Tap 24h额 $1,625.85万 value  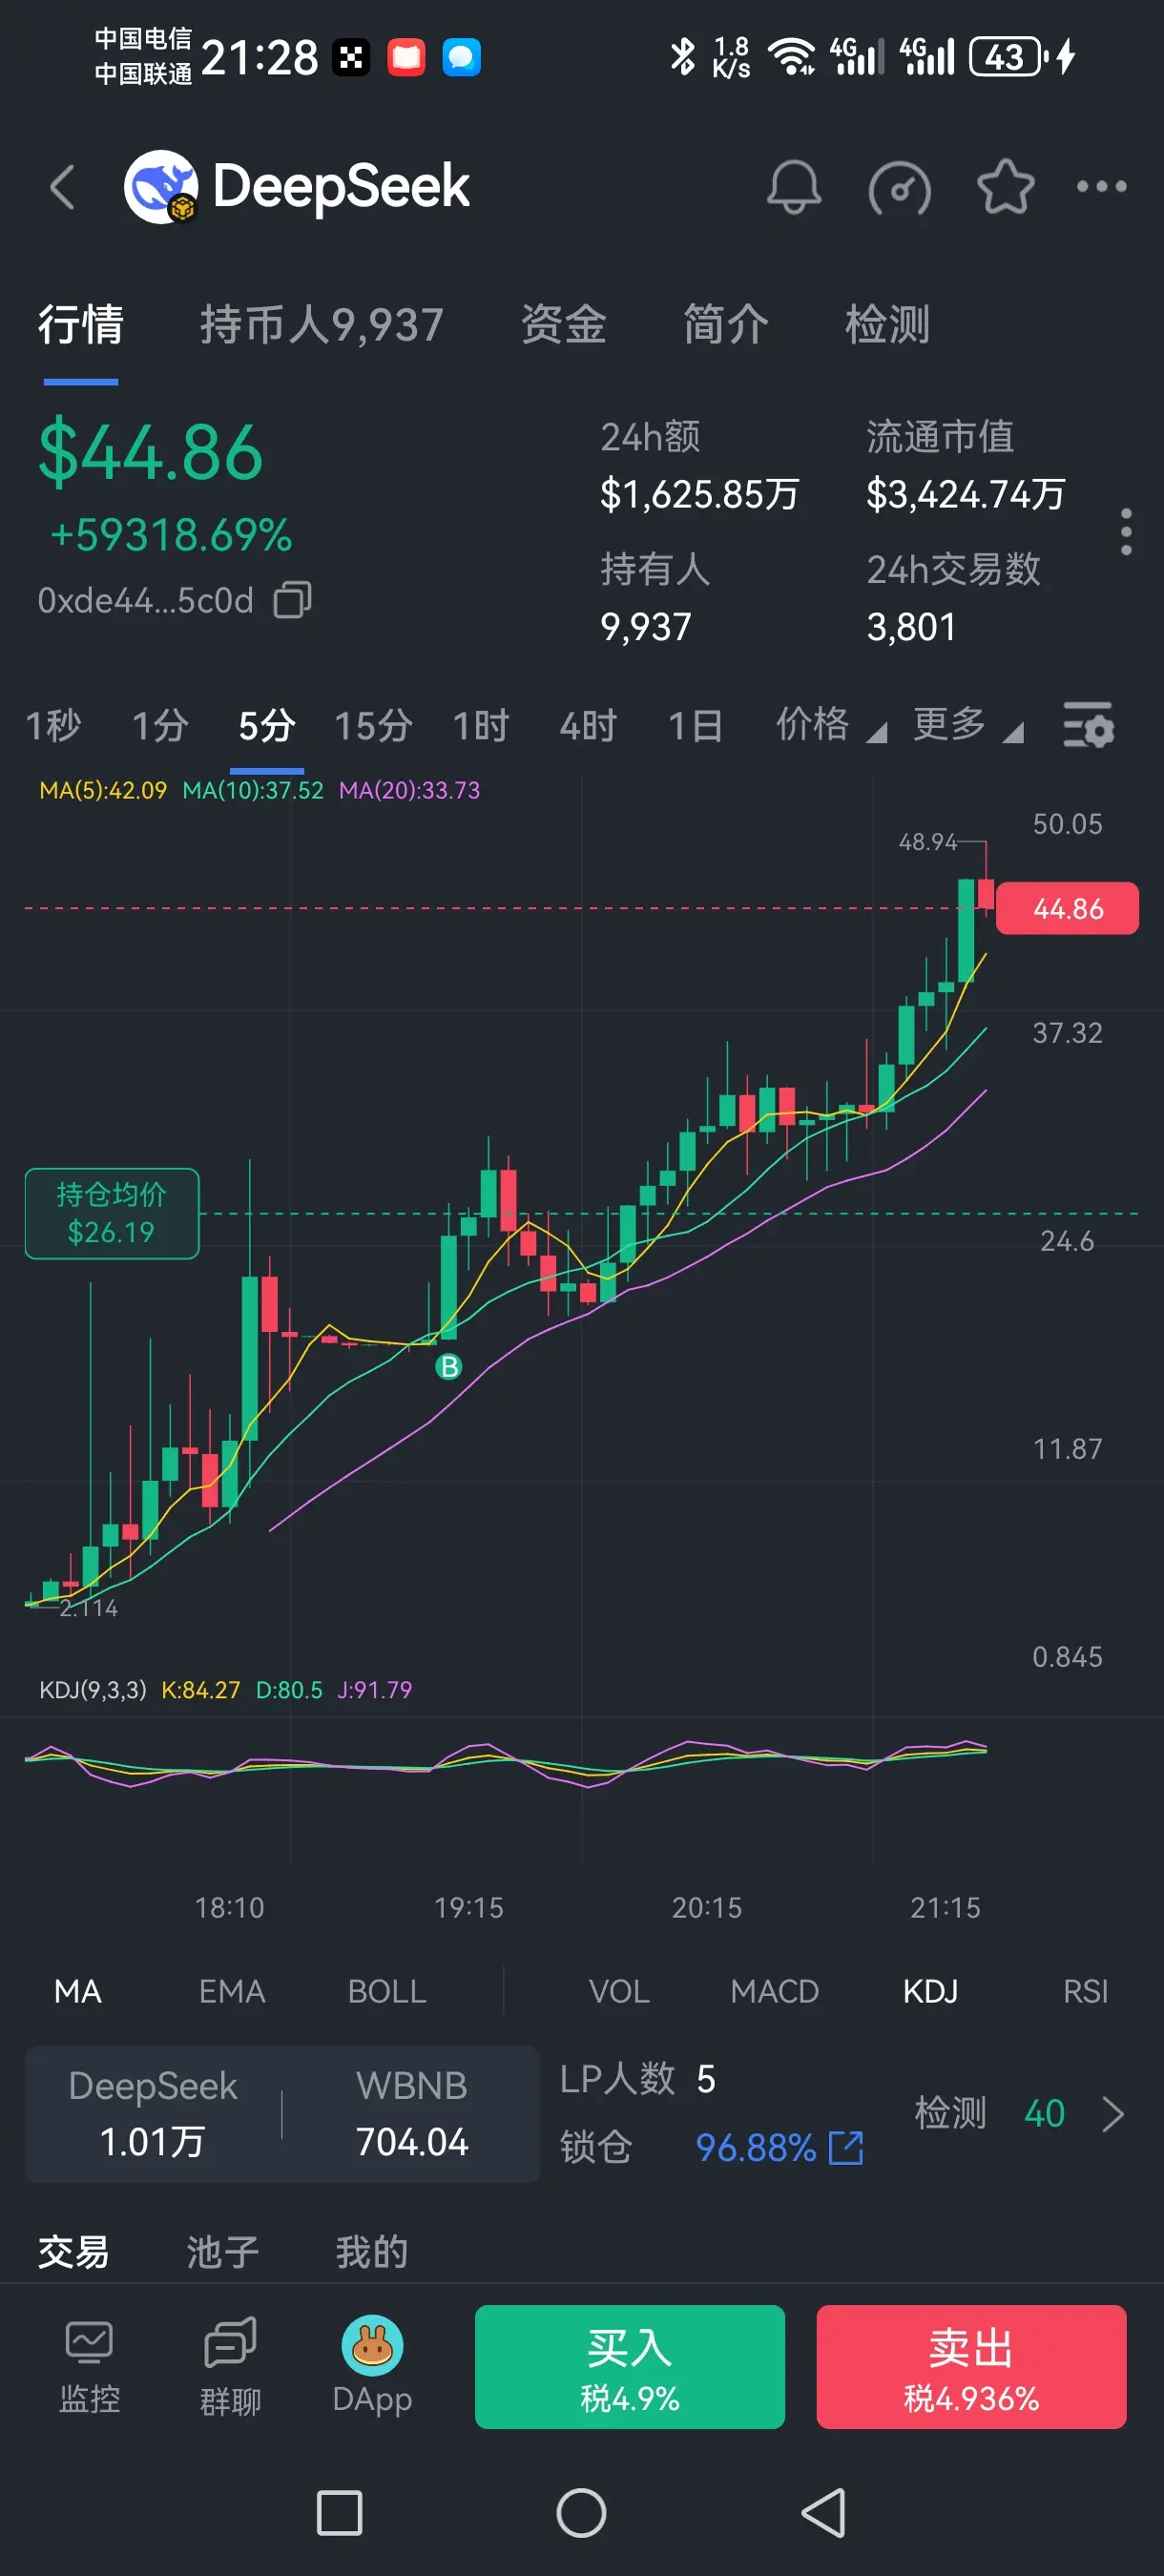click(x=699, y=494)
